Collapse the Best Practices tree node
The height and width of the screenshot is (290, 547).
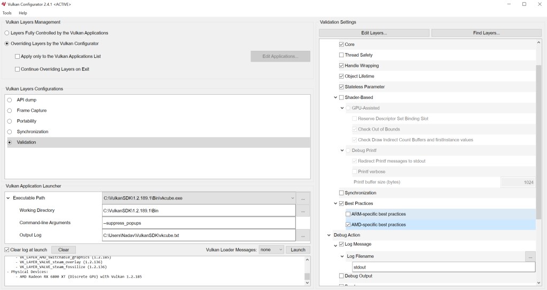pyautogui.click(x=335, y=203)
